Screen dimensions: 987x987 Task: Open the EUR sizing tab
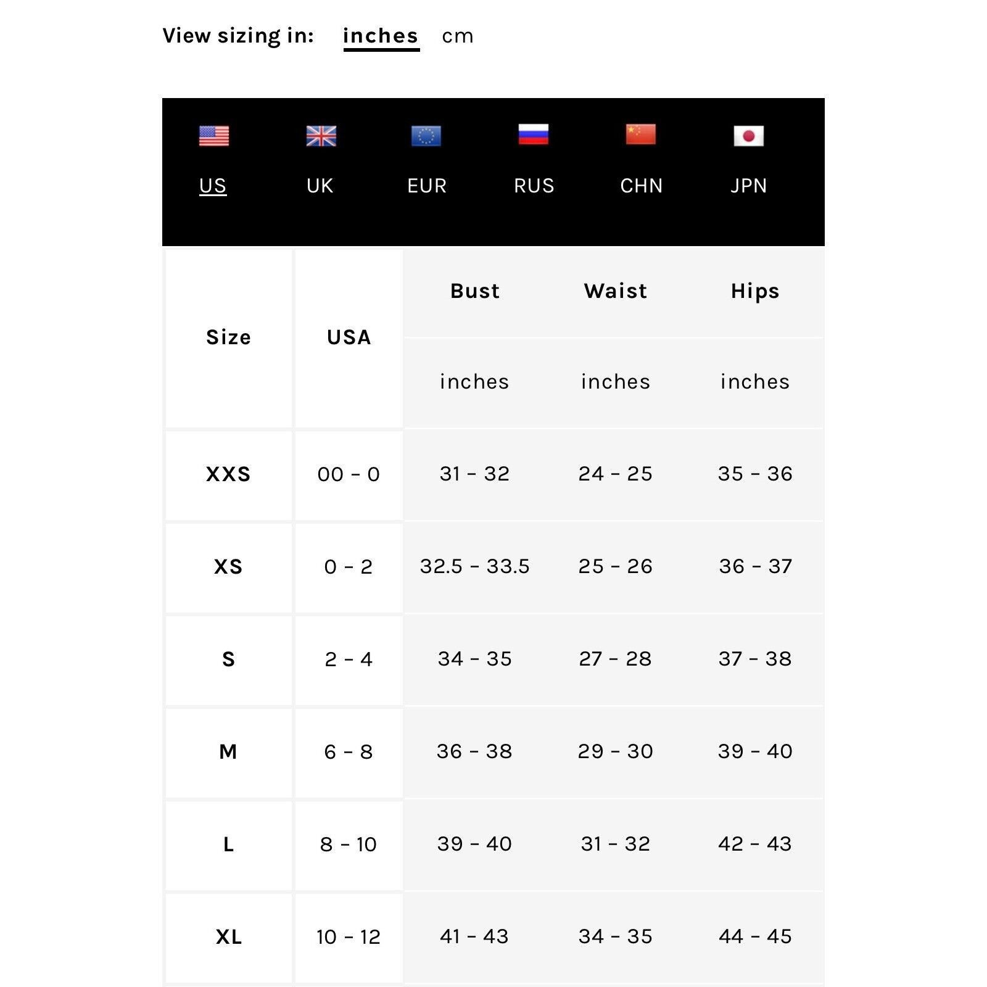[x=426, y=186]
